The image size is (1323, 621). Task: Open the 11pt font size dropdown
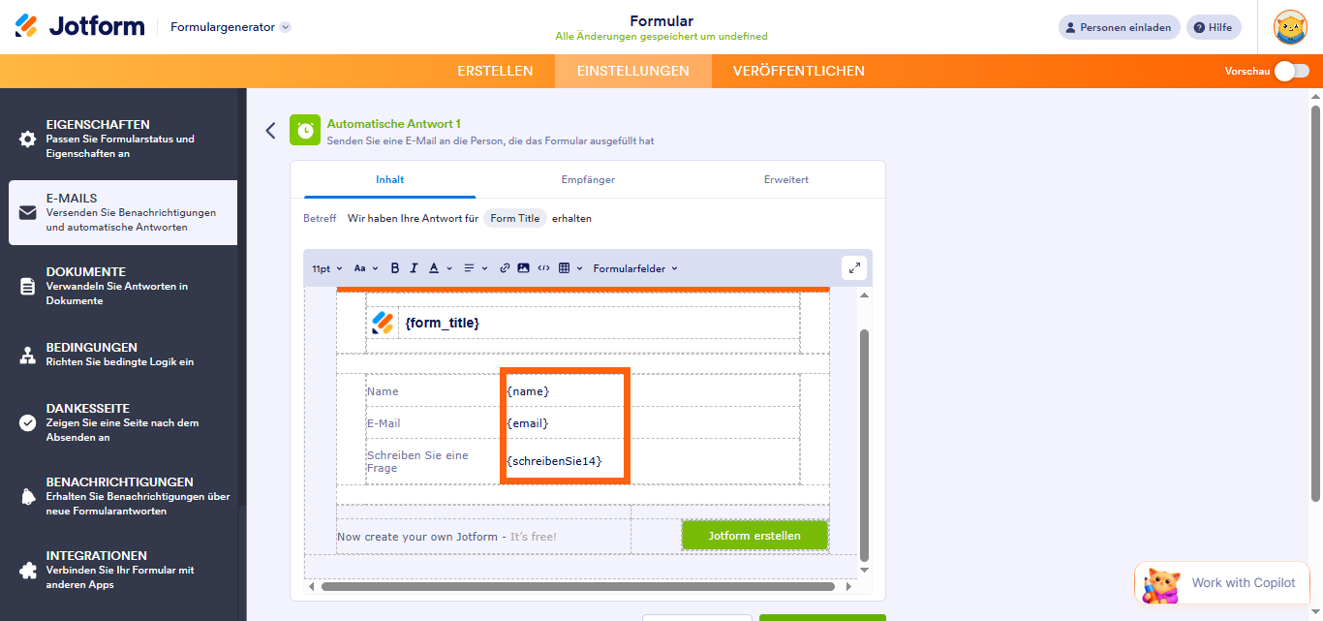click(x=327, y=268)
